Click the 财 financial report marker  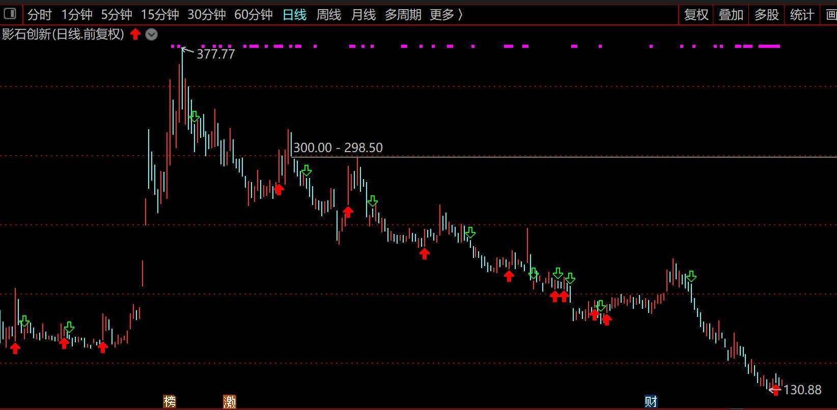[651, 401]
